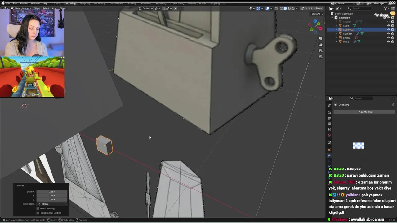
Task: Click the Blender logo icon in menu bar
Action: click(3, 3)
